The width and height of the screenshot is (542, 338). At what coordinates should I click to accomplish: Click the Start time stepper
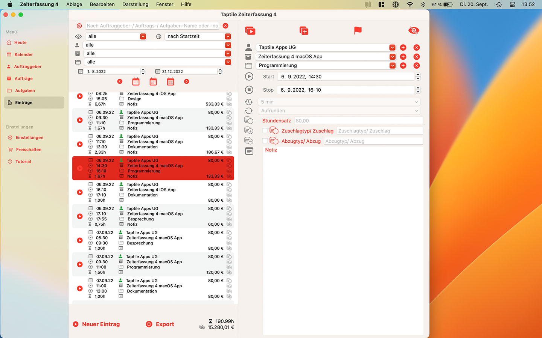[418, 77]
